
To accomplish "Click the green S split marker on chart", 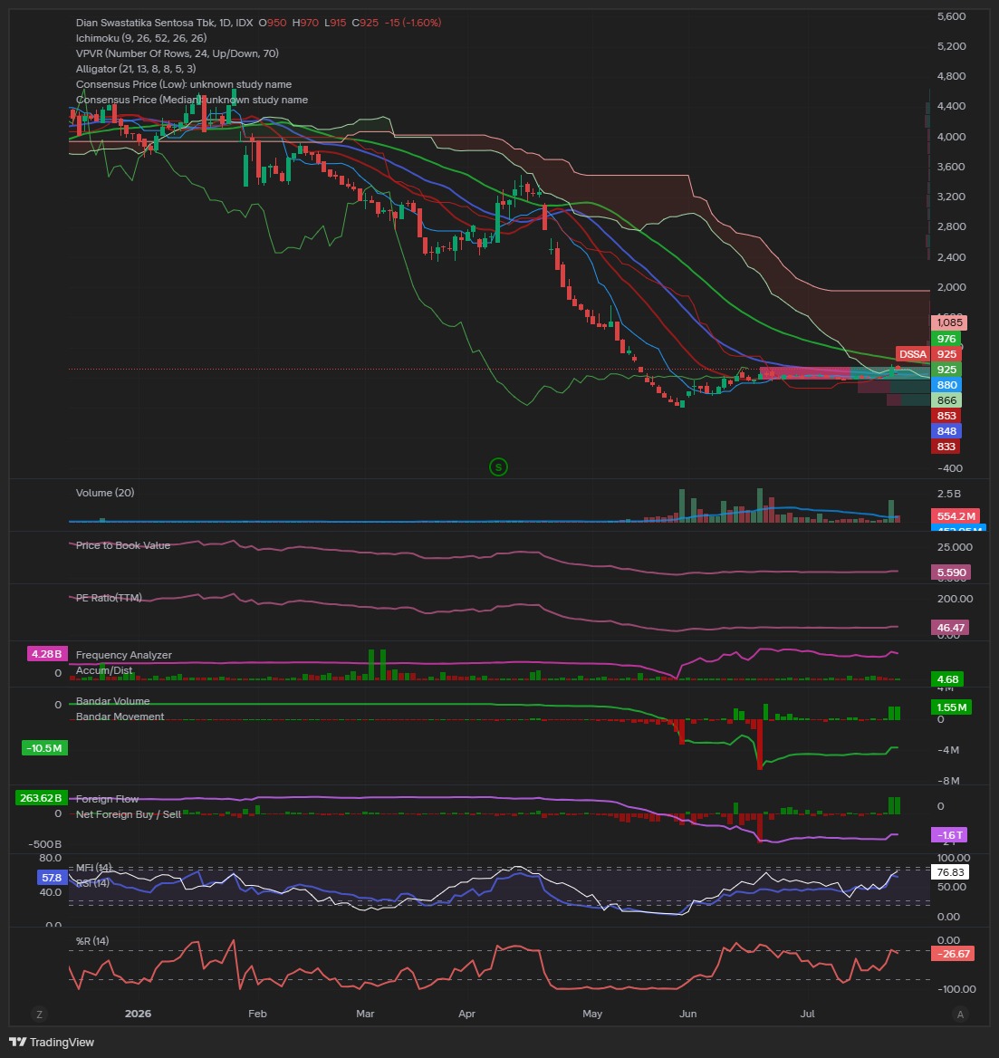I will coord(498,466).
